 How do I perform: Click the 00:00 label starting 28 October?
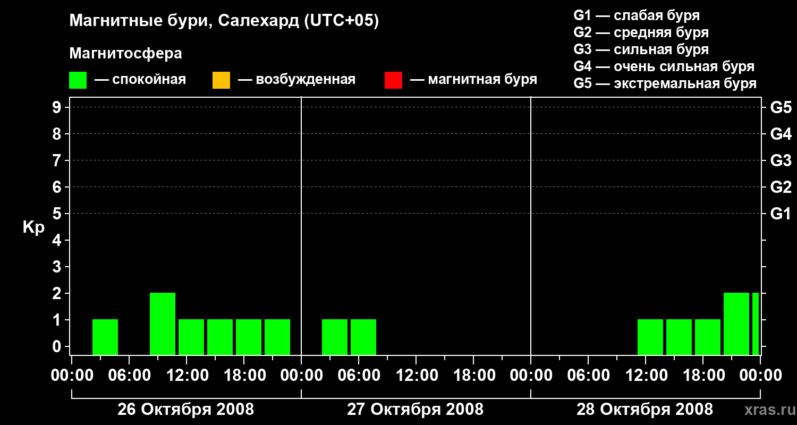530,375
